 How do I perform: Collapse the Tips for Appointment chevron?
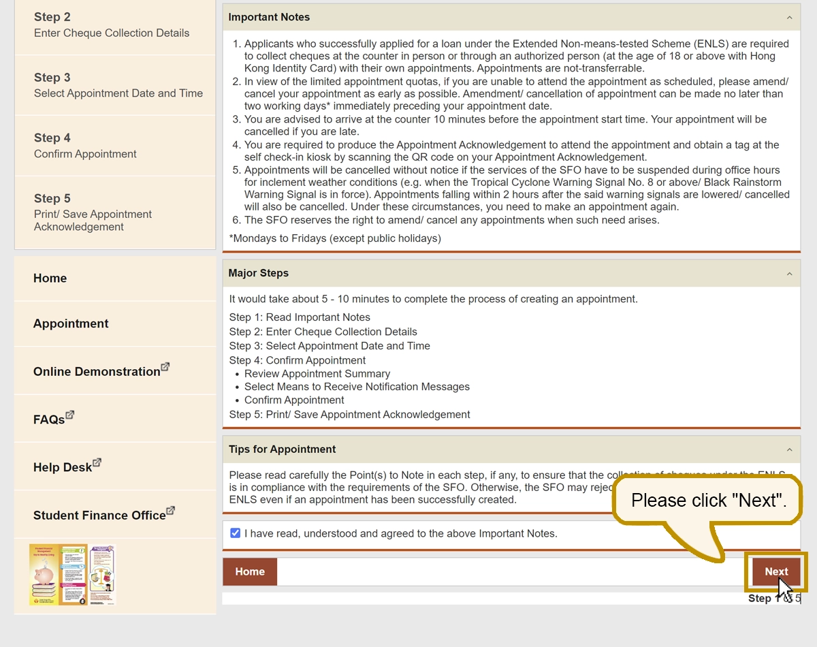click(x=789, y=450)
